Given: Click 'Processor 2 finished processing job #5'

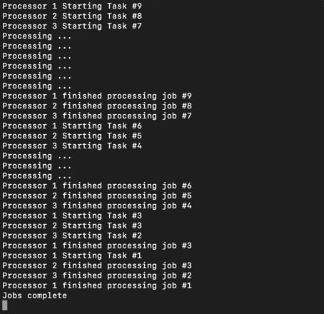Looking at the screenshot, I should (x=97, y=196).
